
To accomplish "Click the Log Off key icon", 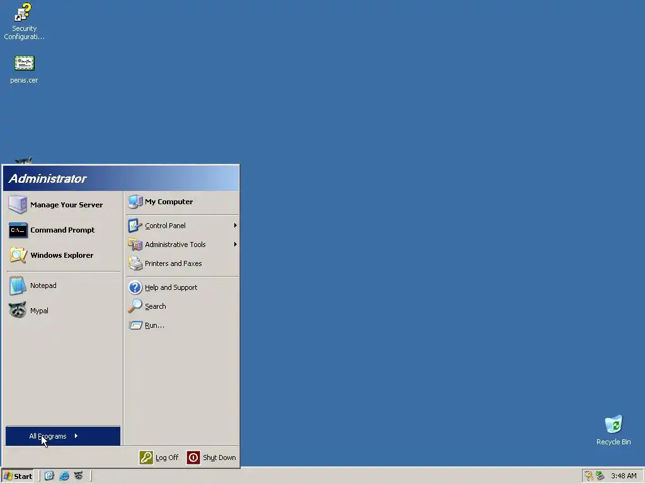I will pyautogui.click(x=146, y=458).
